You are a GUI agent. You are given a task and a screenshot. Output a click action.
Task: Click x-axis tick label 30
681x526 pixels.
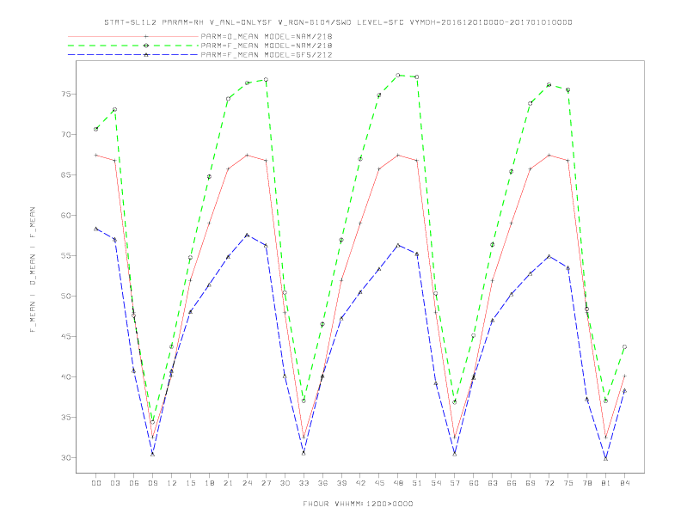tap(285, 483)
